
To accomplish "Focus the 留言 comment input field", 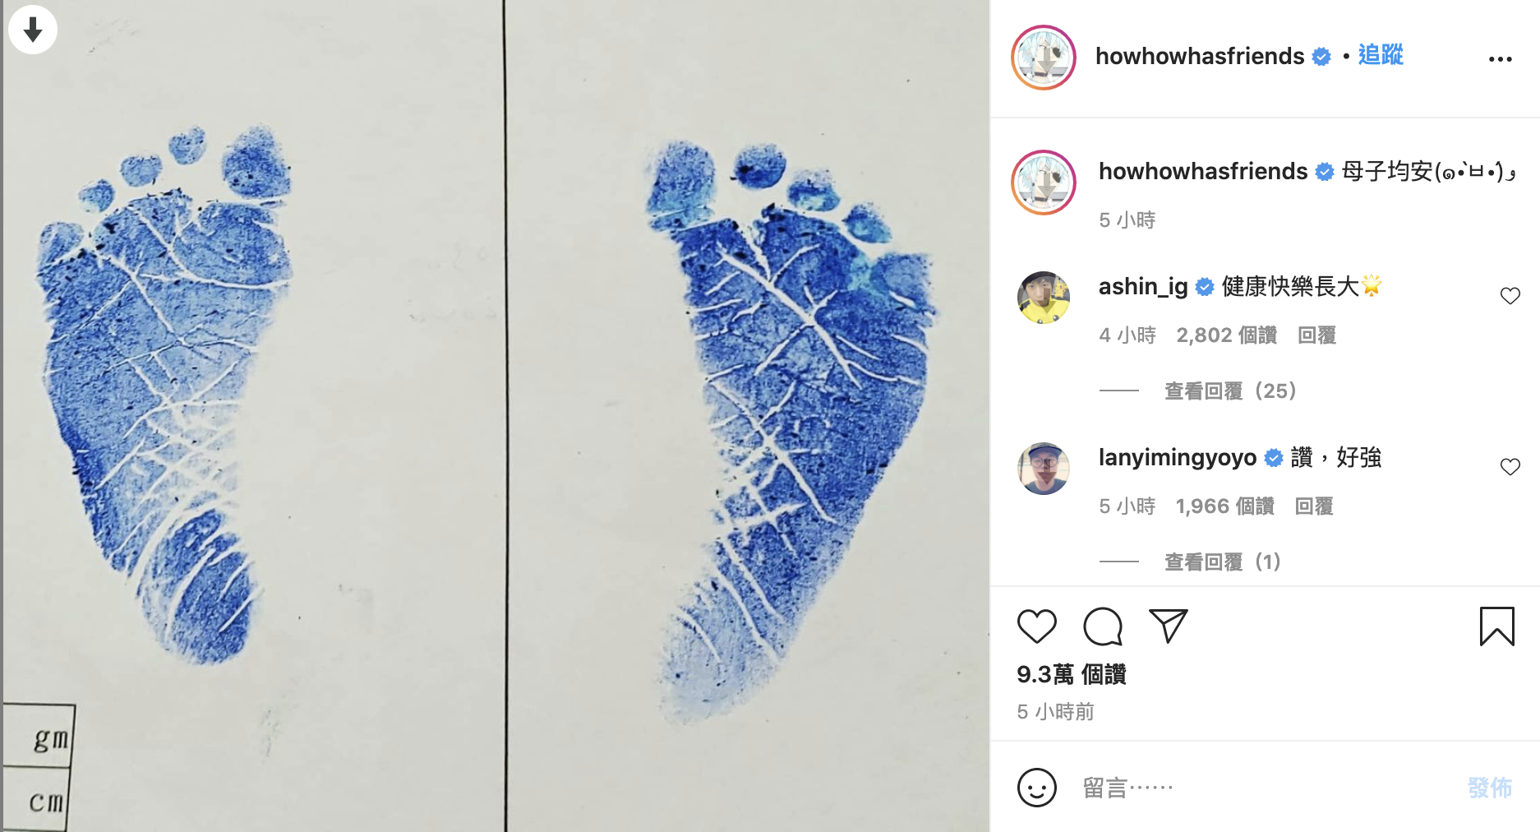I will pyautogui.click(x=1266, y=788).
